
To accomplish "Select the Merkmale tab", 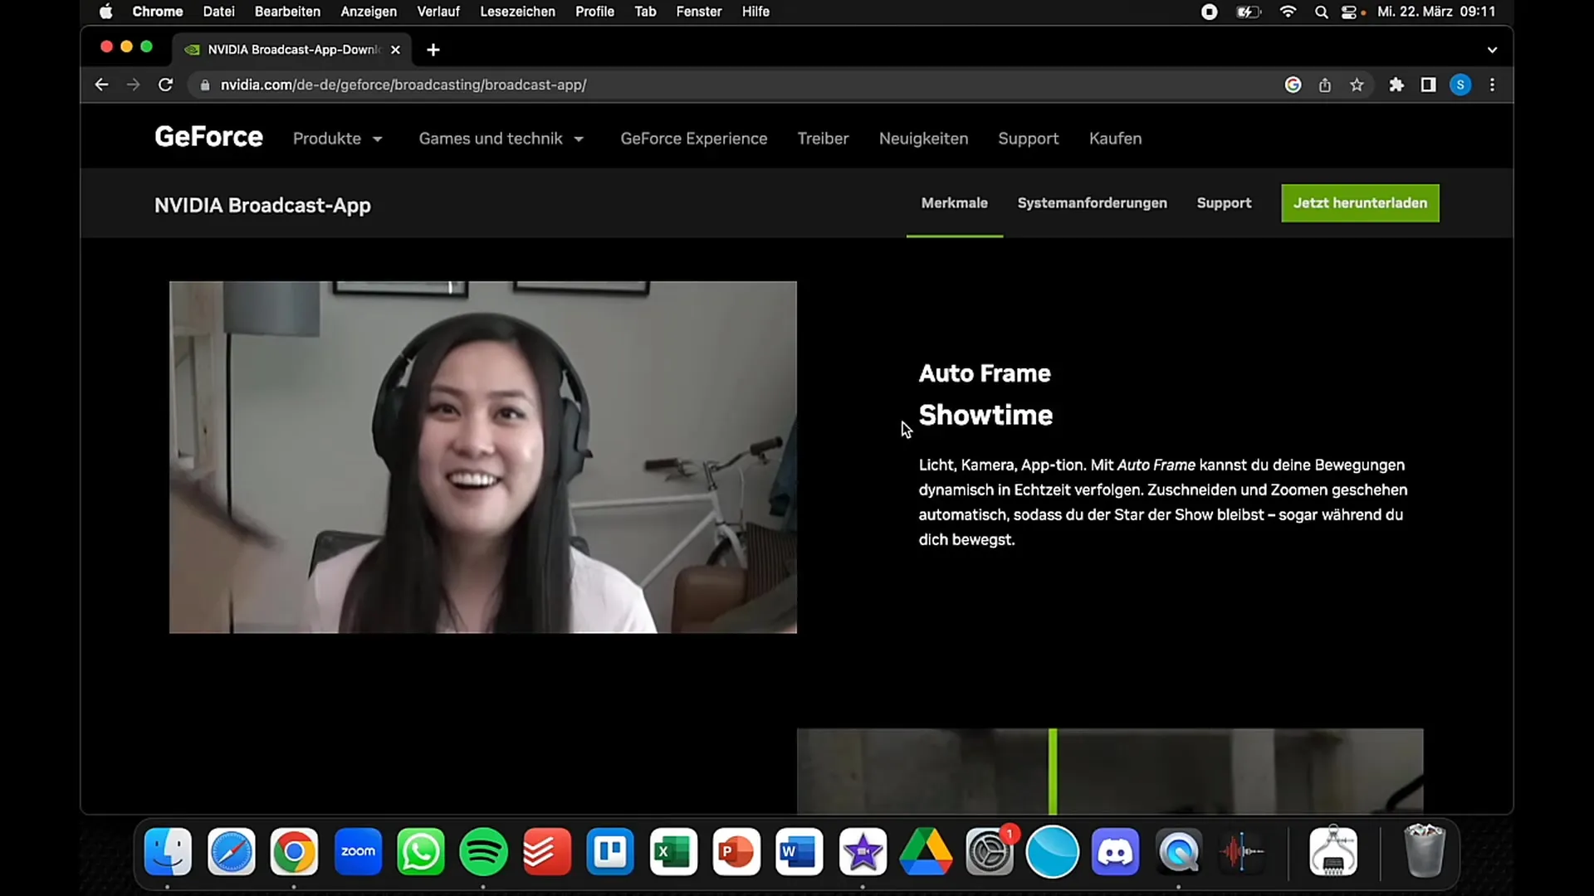I will click(954, 203).
